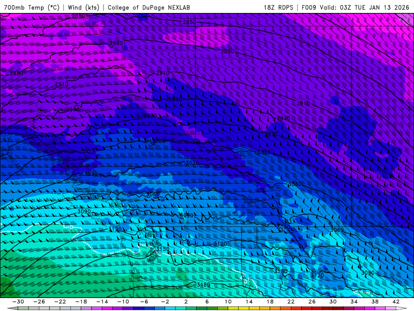Select the -30 value on the temperature legend
The image size is (414, 311).
pyautogui.click(x=18, y=302)
